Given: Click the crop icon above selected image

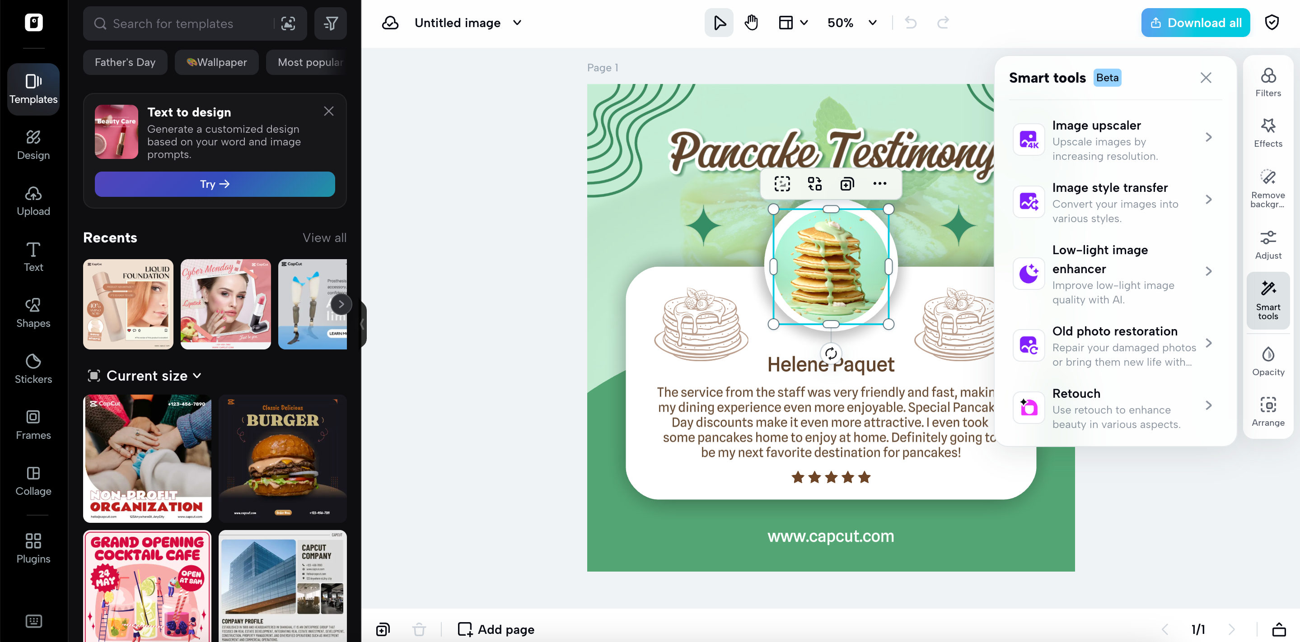Looking at the screenshot, I should tap(782, 184).
